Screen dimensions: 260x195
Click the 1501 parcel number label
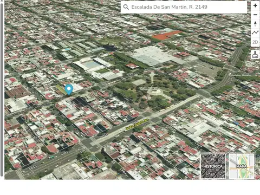[123, 172]
